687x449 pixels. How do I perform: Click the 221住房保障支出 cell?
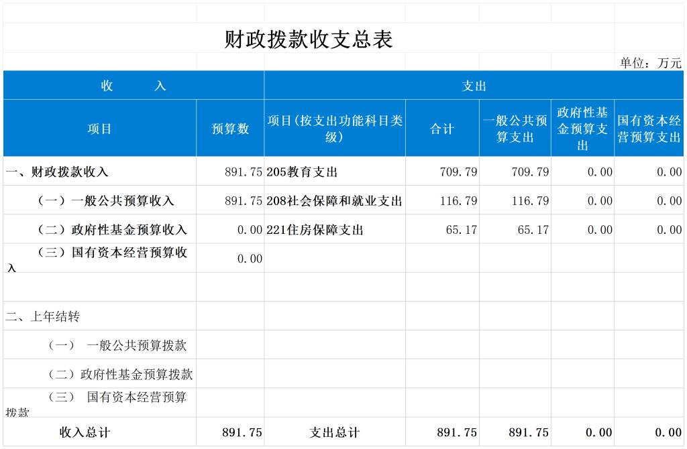pos(315,230)
